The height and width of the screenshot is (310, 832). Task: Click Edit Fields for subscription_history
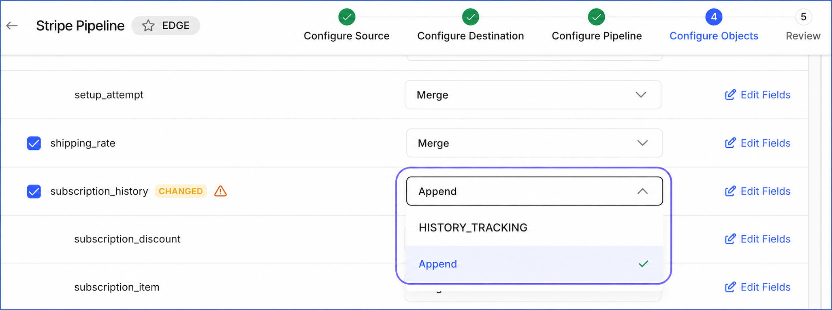click(757, 191)
